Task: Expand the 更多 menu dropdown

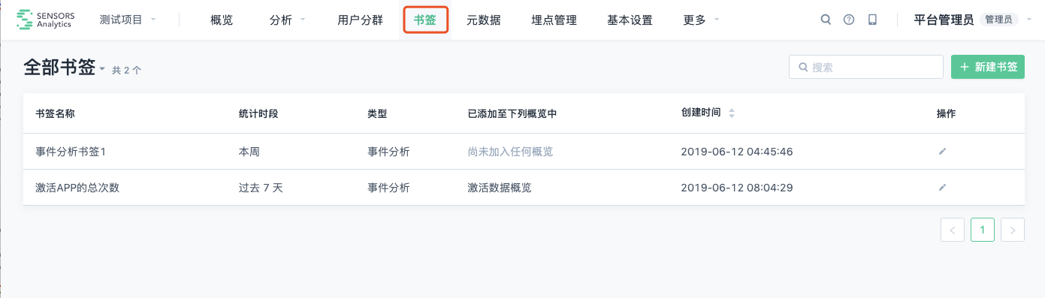Action: [x=701, y=20]
